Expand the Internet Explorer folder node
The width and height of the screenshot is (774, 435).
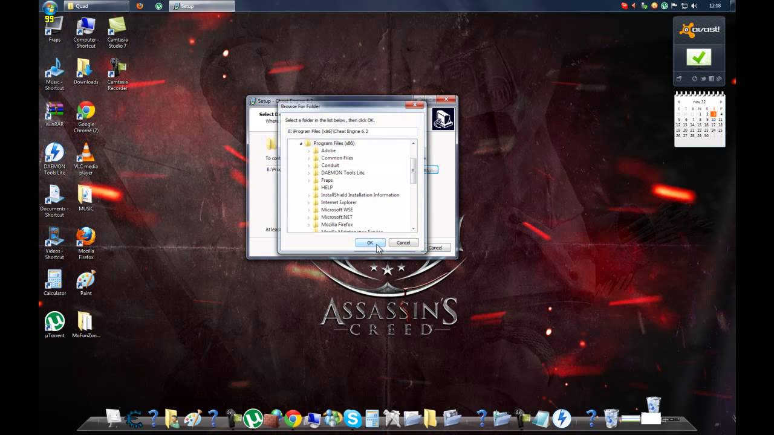click(x=308, y=202)
